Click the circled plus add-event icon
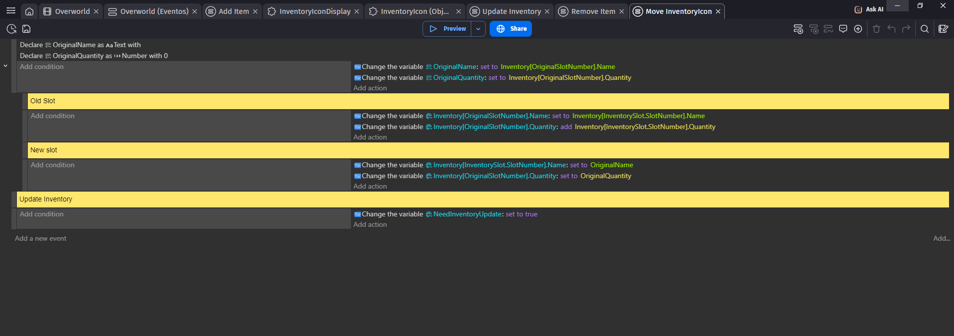 pos(858,29)
